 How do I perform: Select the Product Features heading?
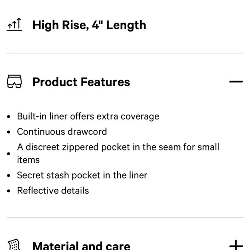(x=81, y=82)
